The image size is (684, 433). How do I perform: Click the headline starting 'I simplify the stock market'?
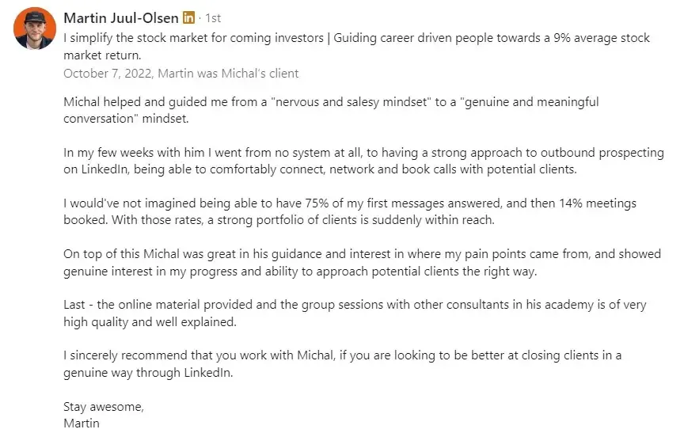(x=356, y=46)
